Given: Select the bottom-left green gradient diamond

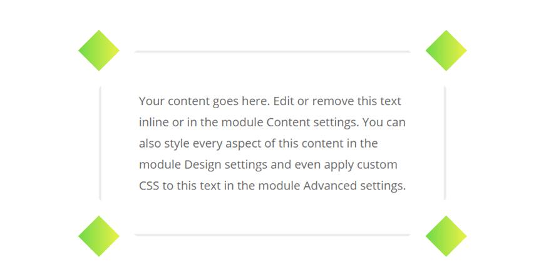Looking at the screenshot, I should point(99,236).
